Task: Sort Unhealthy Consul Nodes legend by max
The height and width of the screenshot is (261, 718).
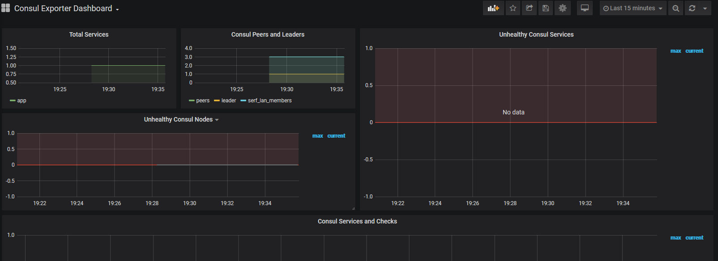Action: pyautogui.click(x=317, y=136)
